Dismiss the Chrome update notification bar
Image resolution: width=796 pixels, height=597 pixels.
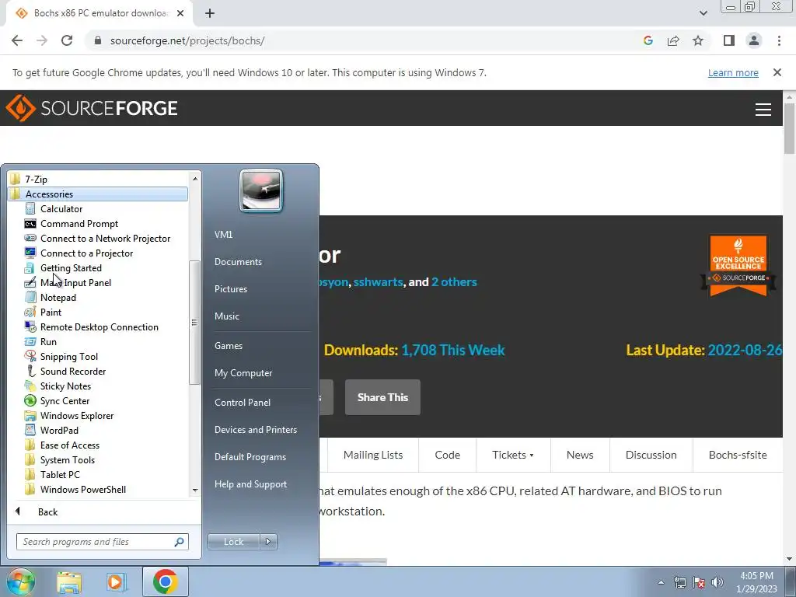coord(777,72)
